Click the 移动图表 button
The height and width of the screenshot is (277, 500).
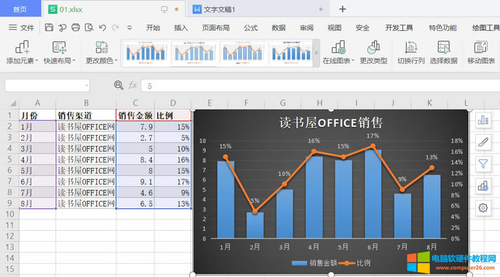coord(481,52)
